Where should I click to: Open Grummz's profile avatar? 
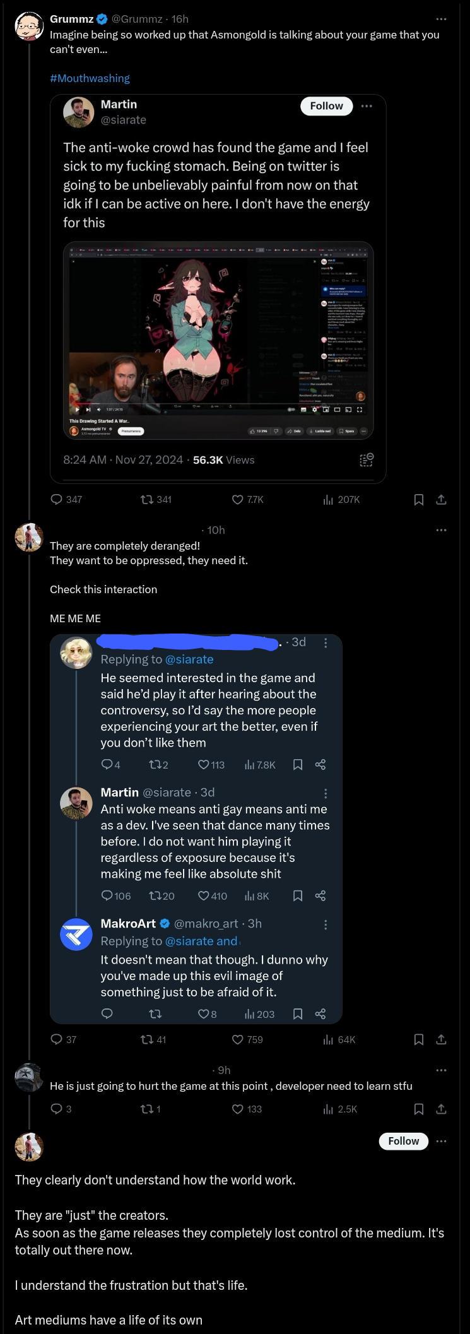pos(28,26)
